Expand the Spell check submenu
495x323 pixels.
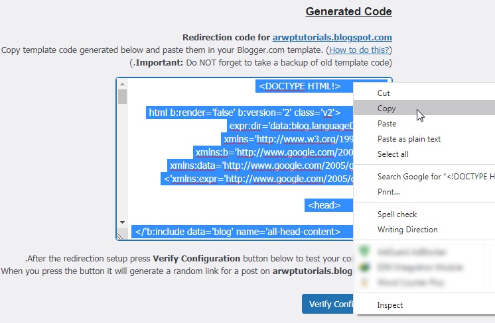tap(397, 214)
